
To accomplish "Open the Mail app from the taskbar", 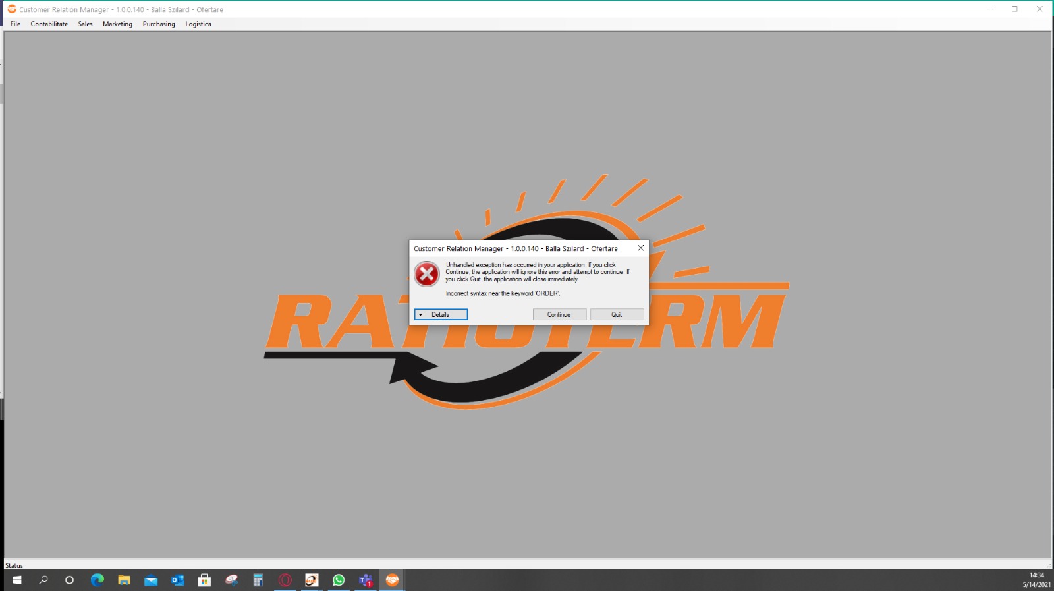I will [x=151, y=580].
